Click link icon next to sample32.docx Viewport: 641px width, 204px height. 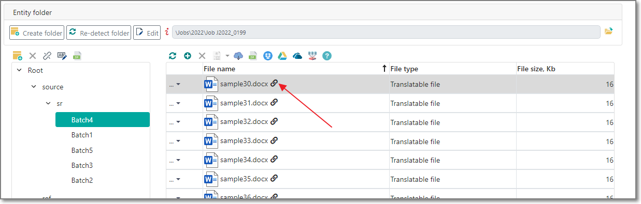click(x=274, y=121)
